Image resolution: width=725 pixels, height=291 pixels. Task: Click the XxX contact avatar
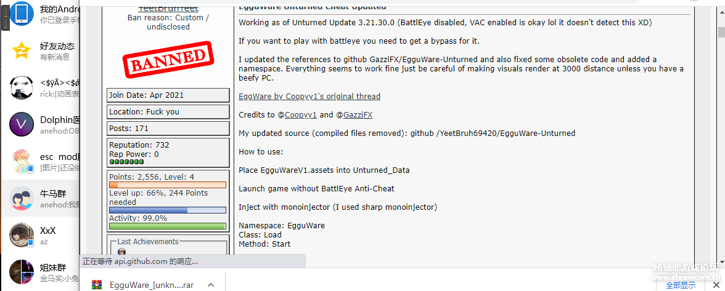(22, 235)
